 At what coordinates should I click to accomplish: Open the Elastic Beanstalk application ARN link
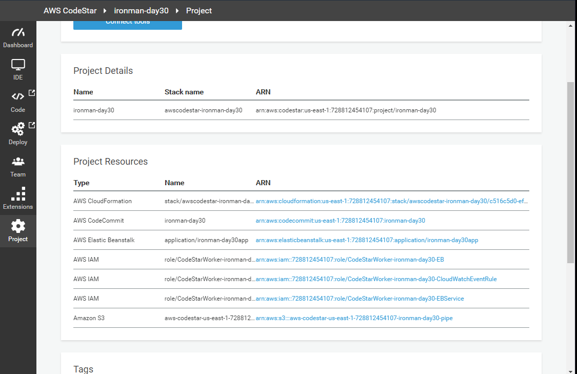click(x=367, y=240)
